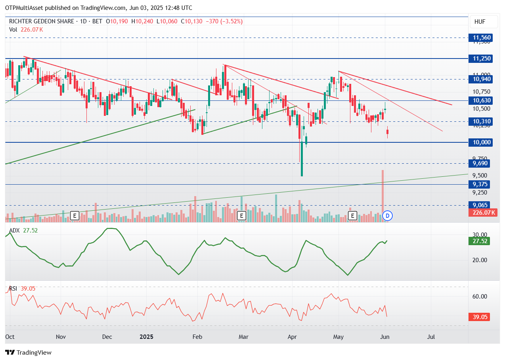Image resolution: width=505 pixels, height=361 pixels.
Task: Click the red 39.05 RSI axis label
Action: (x=480, y=317)
